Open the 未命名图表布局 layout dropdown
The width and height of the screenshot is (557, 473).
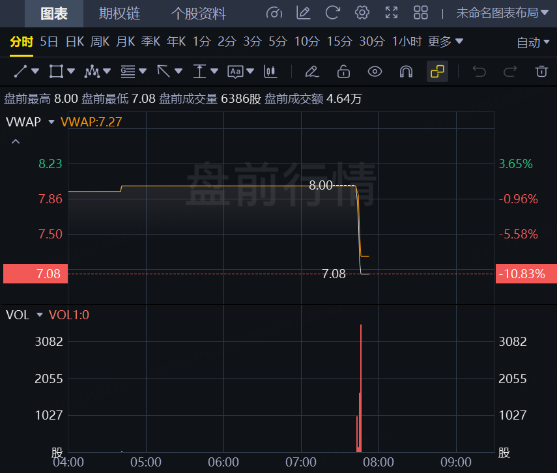[x=498, y=14]
